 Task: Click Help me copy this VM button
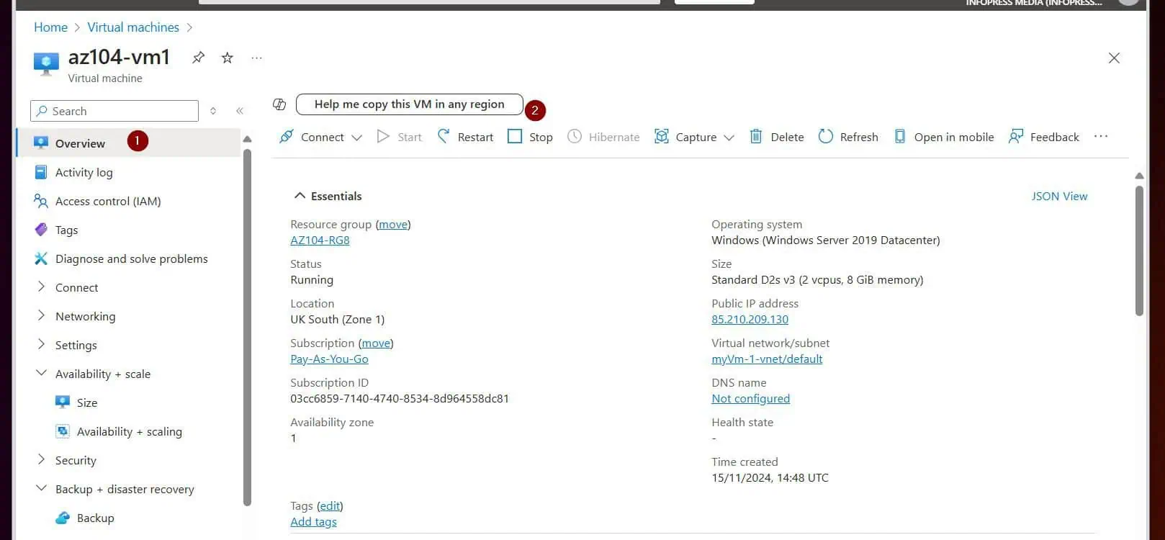click(x=409, y=104)
